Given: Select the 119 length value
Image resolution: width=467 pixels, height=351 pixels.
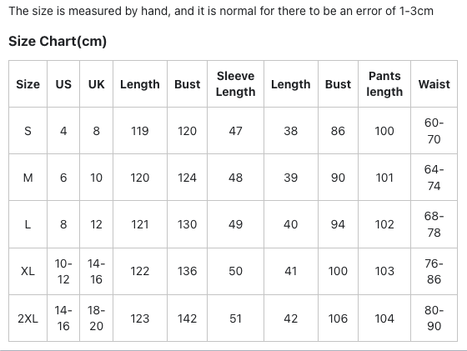Looking at the screenshot, I should [140, 131].
